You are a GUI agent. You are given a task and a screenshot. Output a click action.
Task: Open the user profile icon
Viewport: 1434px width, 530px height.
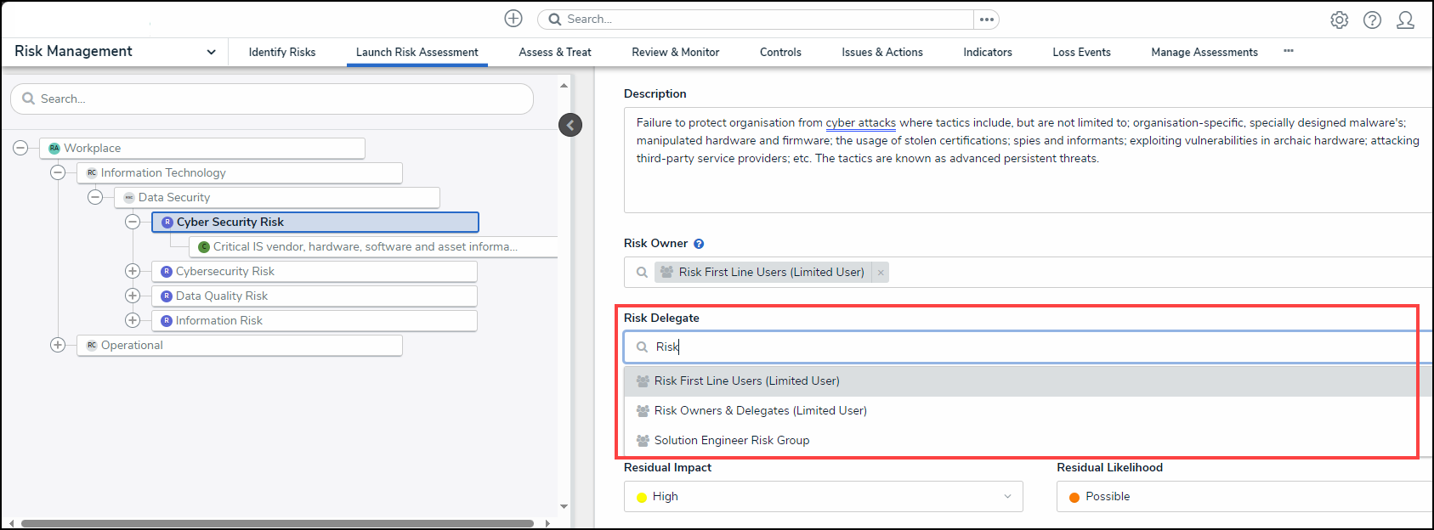point(1405,20)
